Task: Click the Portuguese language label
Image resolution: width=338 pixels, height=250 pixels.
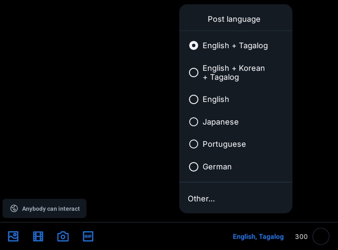Action: tap(224, 144)
